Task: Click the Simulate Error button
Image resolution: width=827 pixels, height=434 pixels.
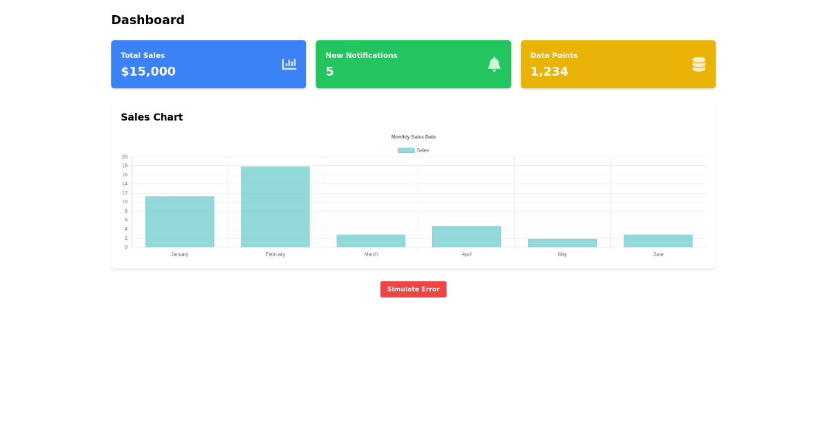Action: (413, 289)
